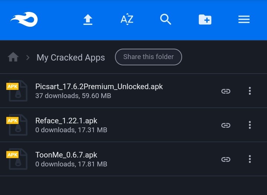The image size is (267, 195).
Task: Copy link for ToonMe_0.6.7.apk
Action: 226,159
